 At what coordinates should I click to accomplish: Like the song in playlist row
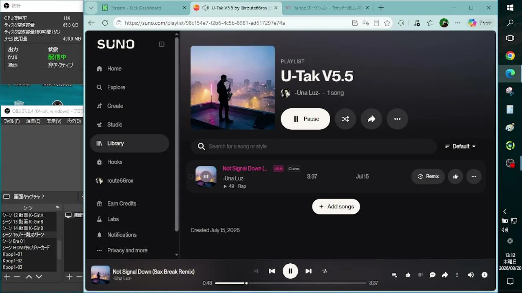point(456,177)
